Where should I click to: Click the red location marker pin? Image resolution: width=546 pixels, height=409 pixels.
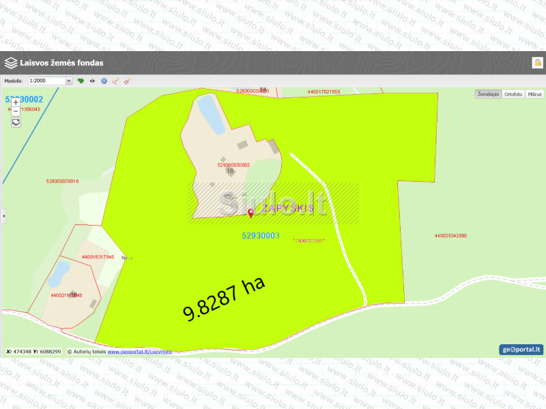pyautogui.click(x=250, y=213)
